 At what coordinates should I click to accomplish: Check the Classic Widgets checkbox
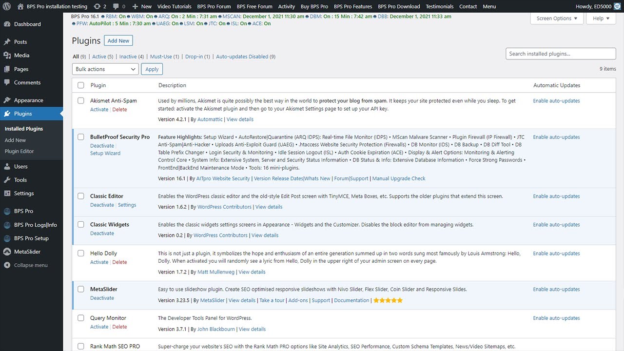[x=81, y=225]
